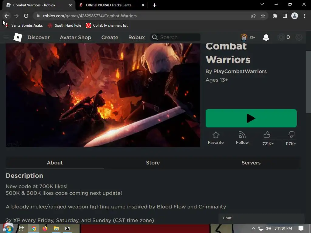Click the browser forward arrow
This screenshot has height=233, width=311.
pyautogui.click(x=16, y=16)
